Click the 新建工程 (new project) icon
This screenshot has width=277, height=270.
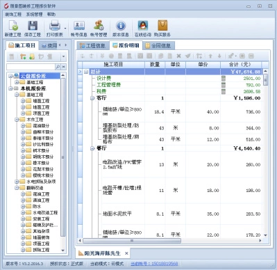click(13, 26)
